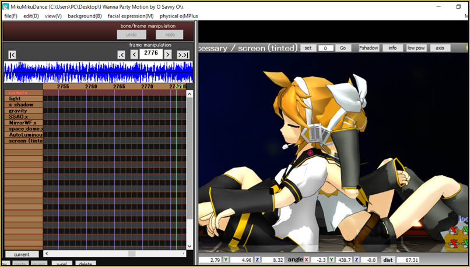Click the delete button

point(86,264)
